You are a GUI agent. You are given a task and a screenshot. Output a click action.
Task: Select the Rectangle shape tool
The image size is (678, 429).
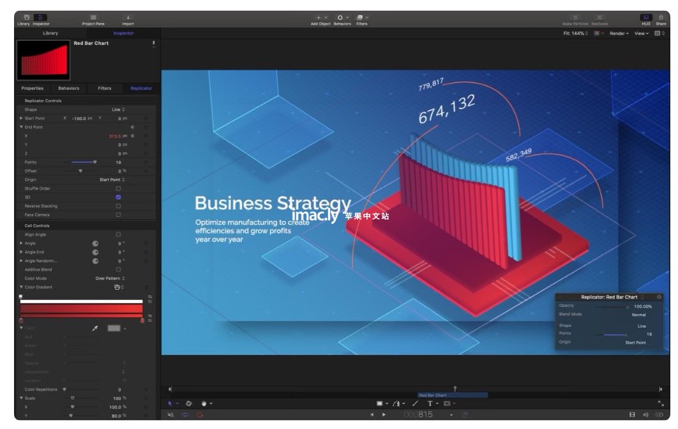pyautogui.click(x=379, y=403)
